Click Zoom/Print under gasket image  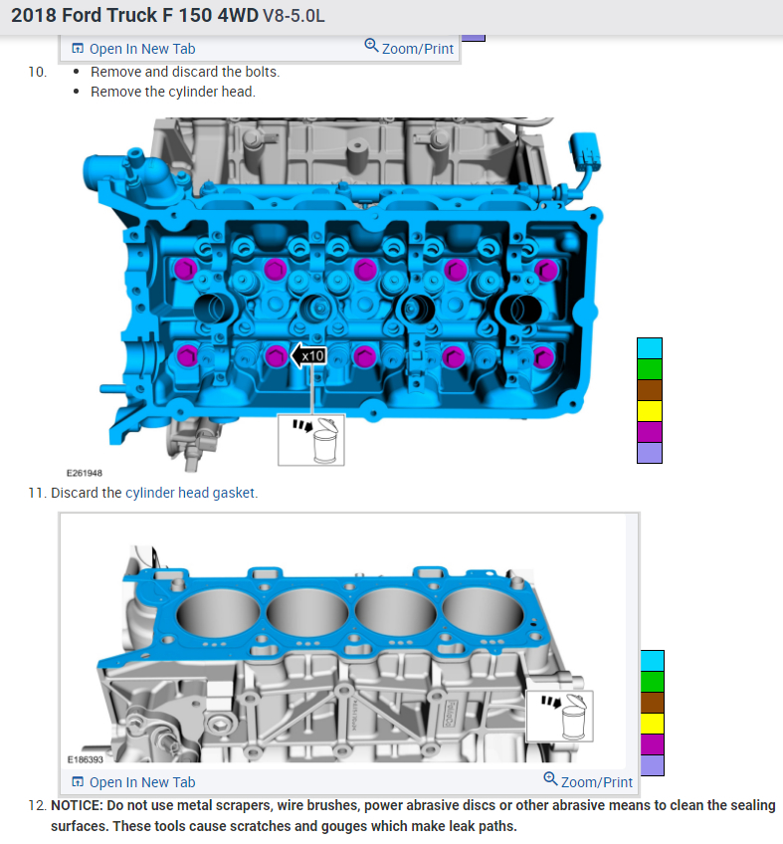click(588, 781)
